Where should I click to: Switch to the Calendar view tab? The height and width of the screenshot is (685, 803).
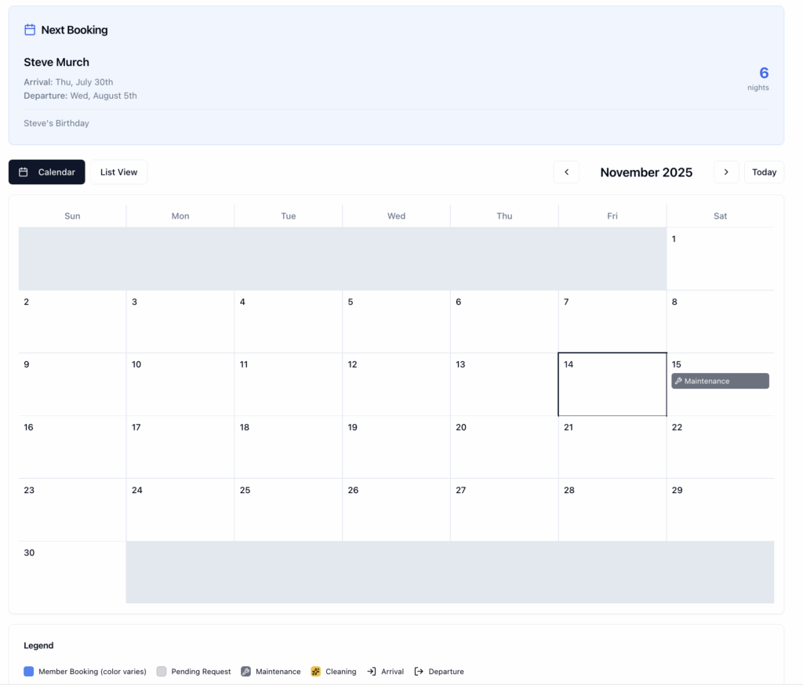point(47,172)
